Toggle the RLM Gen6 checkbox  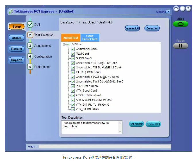coord(73,54)
